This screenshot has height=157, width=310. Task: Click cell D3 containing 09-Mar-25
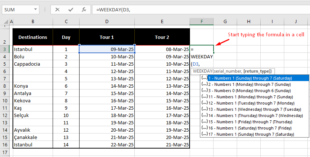click(107, 49)
